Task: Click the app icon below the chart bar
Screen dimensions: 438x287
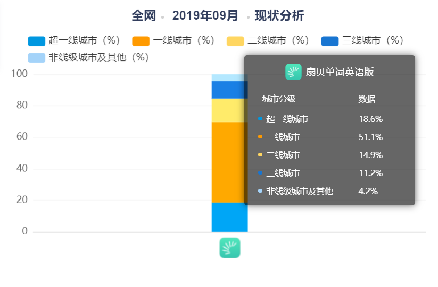Action: pyautogui.click(x=229, y=248)
